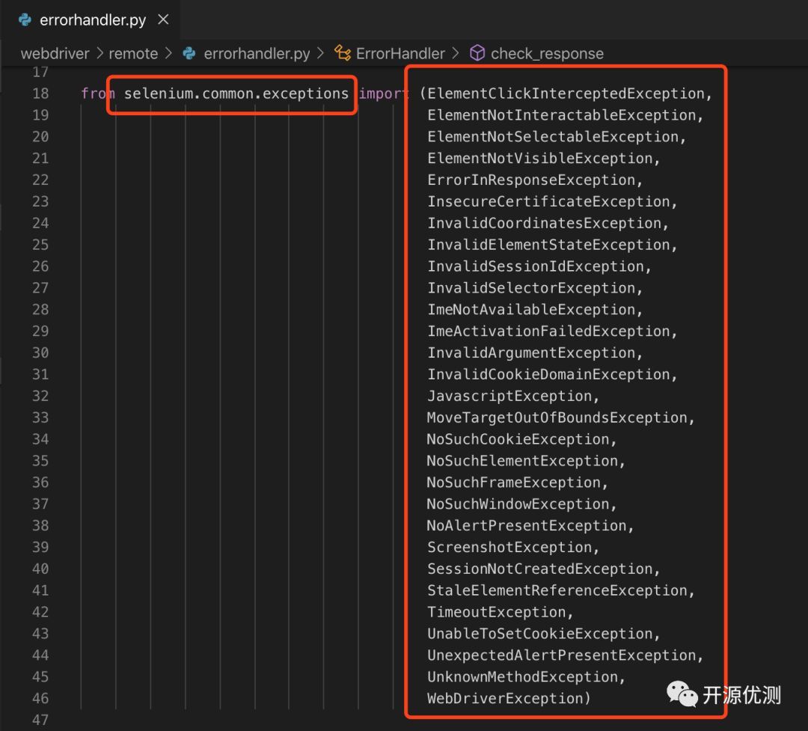The width and height of the screenshot is (808, 731).
Task: Click the Python icon on errorhandler.py tab
Action: (25, 19)
